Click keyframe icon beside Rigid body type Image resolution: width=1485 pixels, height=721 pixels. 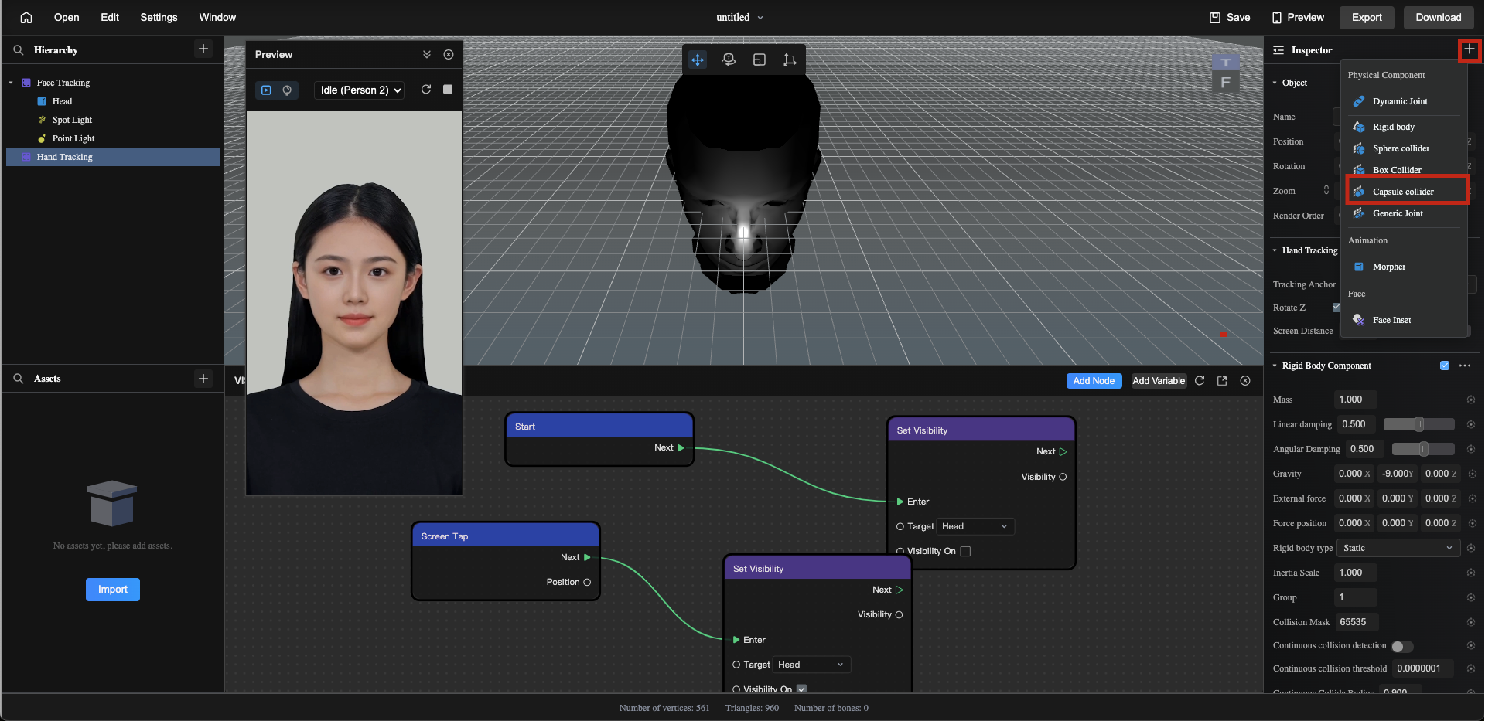[x=1471, y=548]
